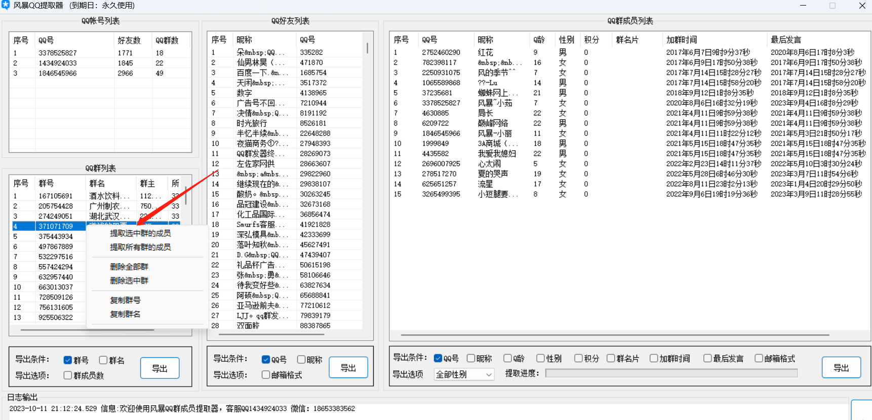Screen dimensions: 872x420
Task: Select account row 1846545966
Action: pos(100,73)
